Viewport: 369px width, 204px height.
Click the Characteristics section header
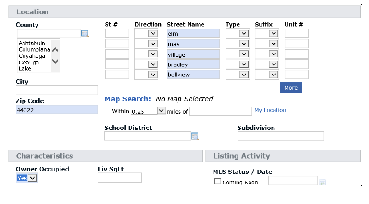(x=105, y=156)
